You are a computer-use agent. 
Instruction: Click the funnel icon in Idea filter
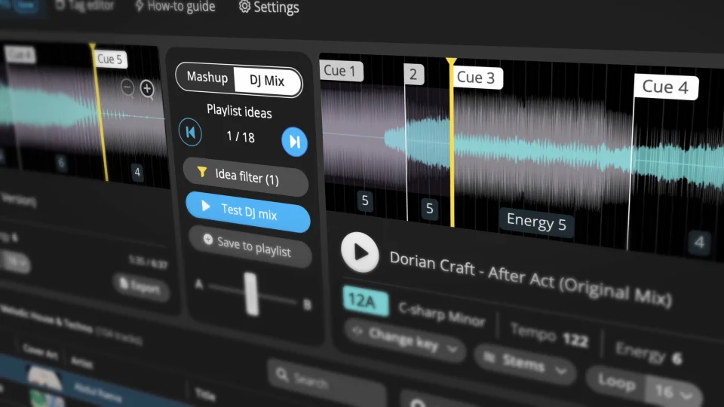coord(202,172)
